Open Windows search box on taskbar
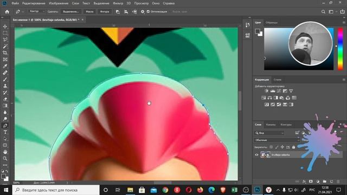347x195 pixels. (56, 190)
